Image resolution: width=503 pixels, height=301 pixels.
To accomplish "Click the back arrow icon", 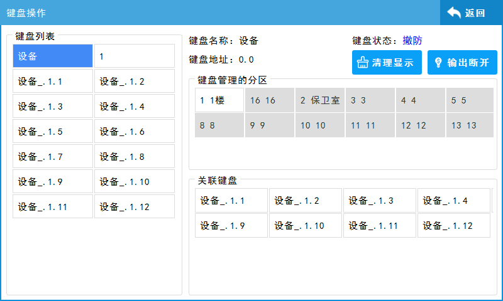I will pos(454,13).
